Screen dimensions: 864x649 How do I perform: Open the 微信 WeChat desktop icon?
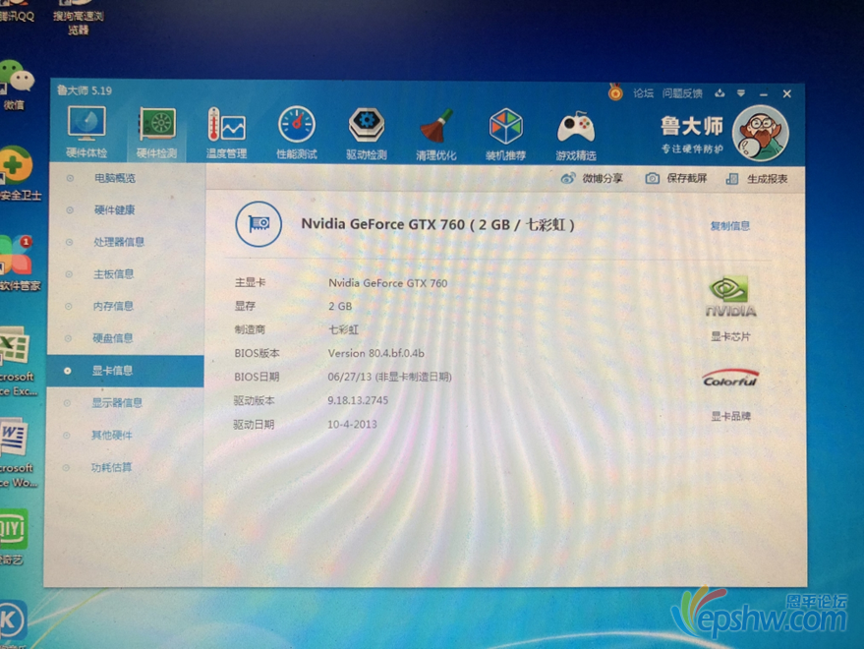pyautogui.click(x=16, y=86)
